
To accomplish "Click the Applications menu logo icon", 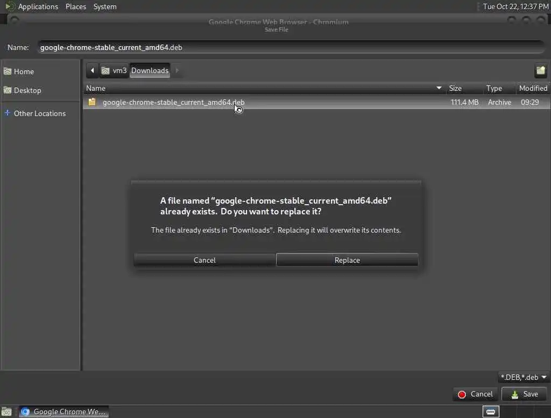I will 10,6.
